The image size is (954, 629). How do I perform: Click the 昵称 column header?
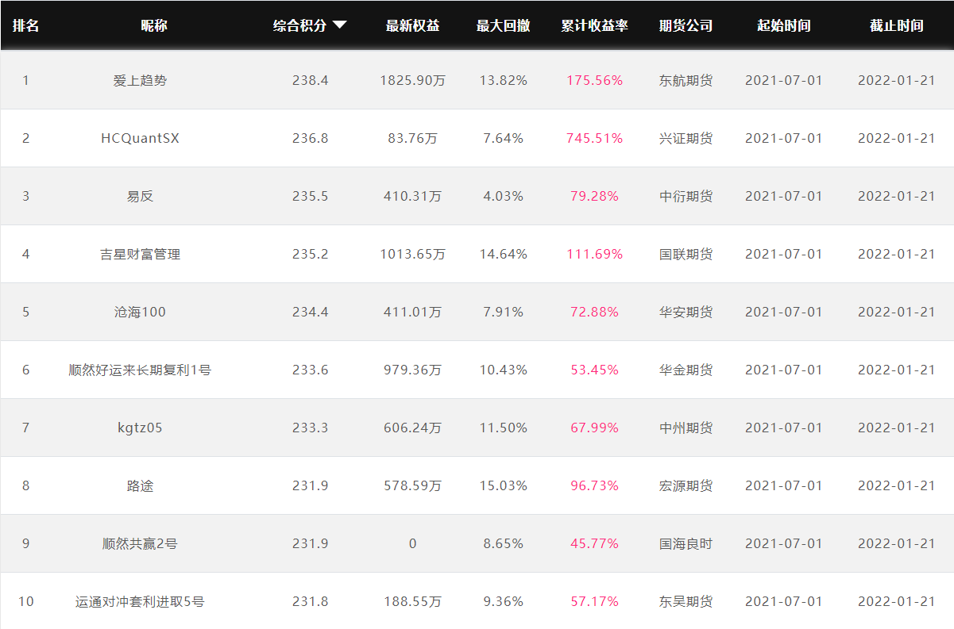[154, 25]
